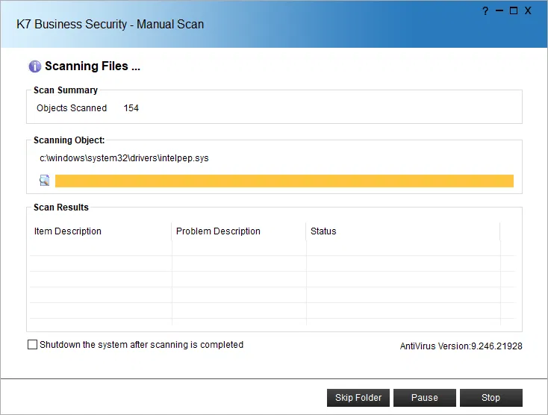548x415 pixels.
Task: Pause the running scan
Action: (425, 398)
